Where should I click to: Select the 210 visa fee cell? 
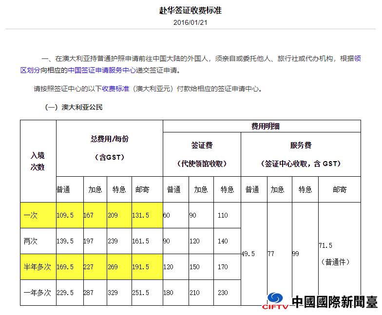pyautogui.click(x=201, y=293)
